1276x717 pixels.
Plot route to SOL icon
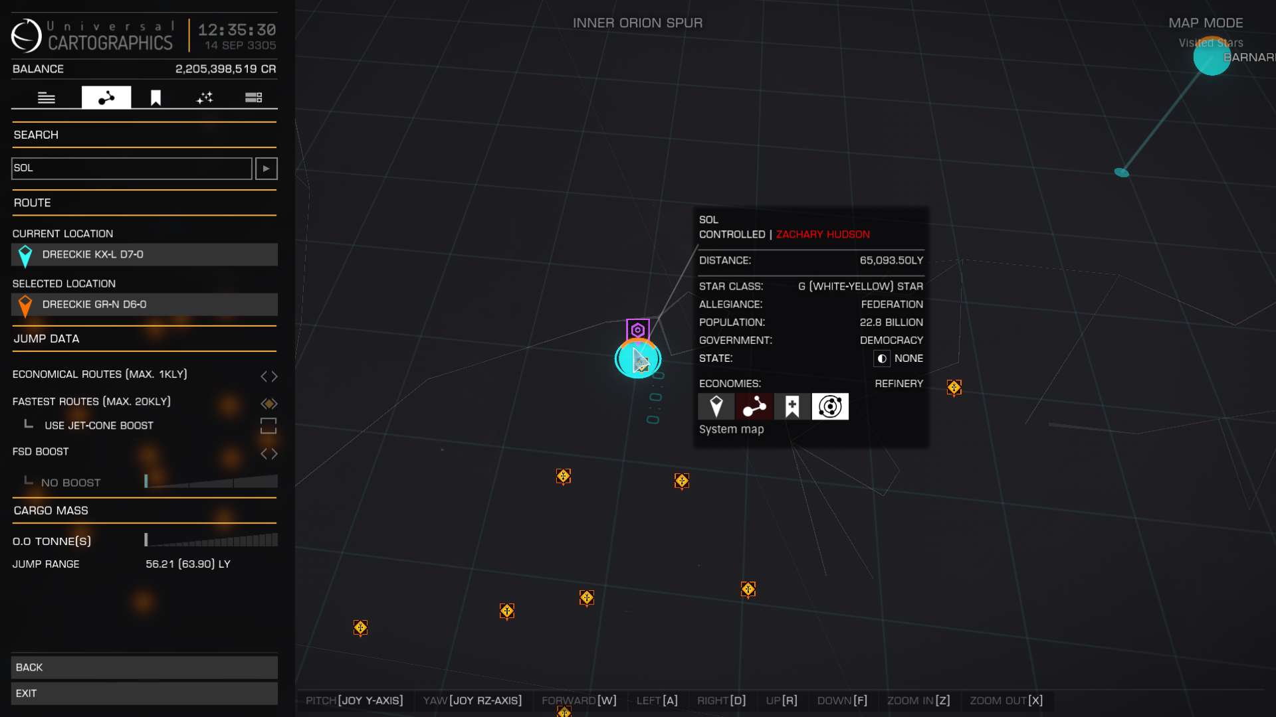pos(754,406)
